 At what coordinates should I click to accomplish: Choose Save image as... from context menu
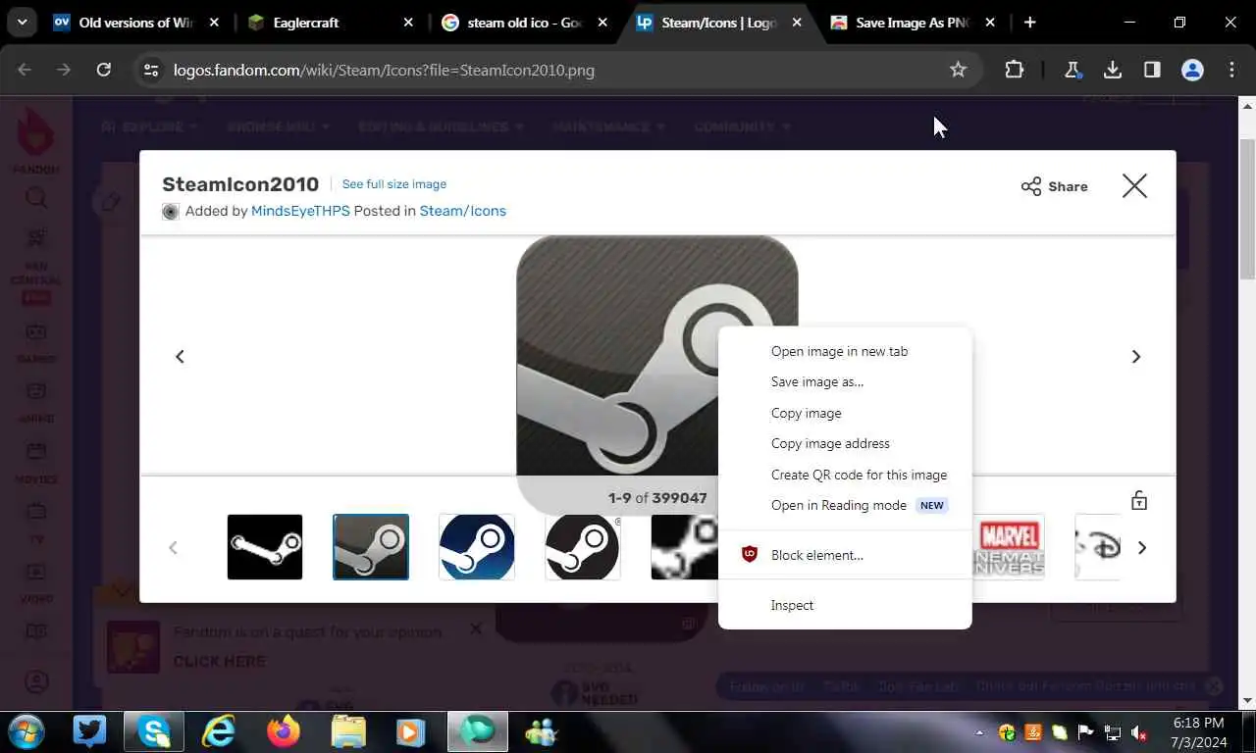point(845,381)
